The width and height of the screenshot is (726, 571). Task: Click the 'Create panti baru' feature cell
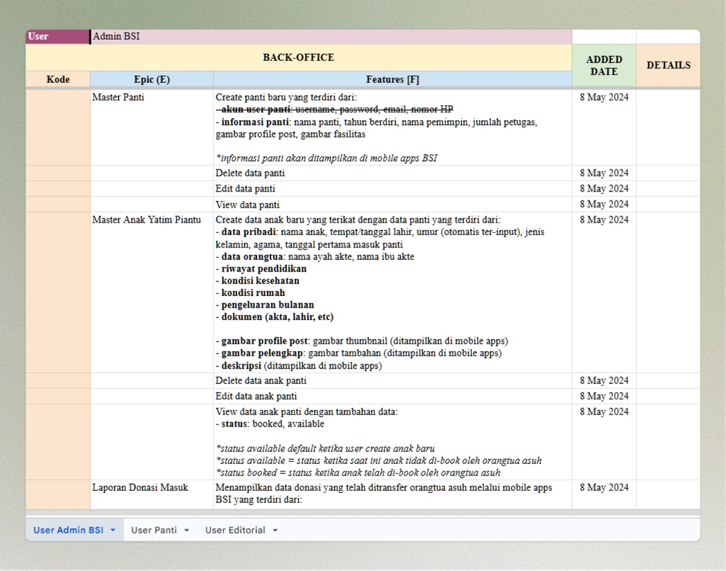click(x=393, y=127)
